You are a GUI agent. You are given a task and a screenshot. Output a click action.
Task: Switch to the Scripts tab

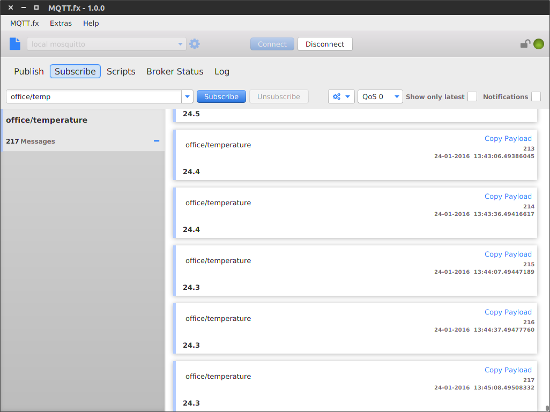click(x=121, y=71)
